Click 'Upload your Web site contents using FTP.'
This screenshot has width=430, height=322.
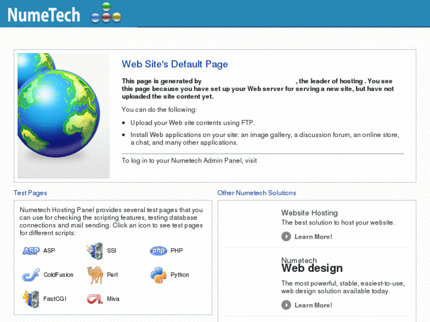click(x=192, y=123)
